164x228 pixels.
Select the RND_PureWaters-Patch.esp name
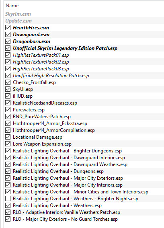point(42,117)
